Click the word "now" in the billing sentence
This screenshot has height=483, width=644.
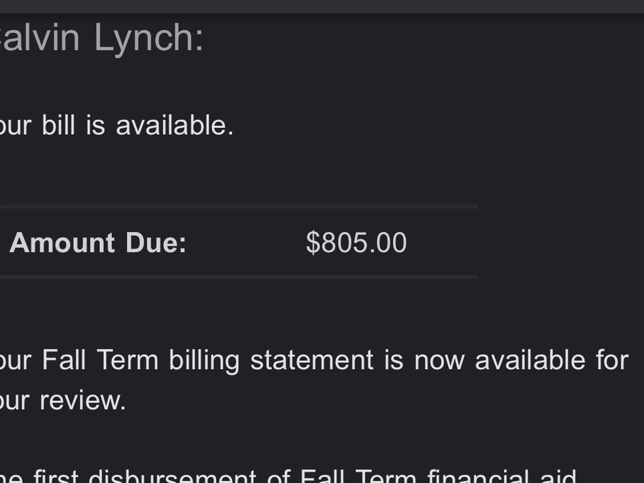(440, 360)
